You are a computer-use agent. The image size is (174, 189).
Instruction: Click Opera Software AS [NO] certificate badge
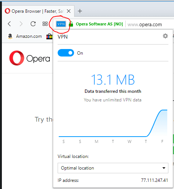100,24
